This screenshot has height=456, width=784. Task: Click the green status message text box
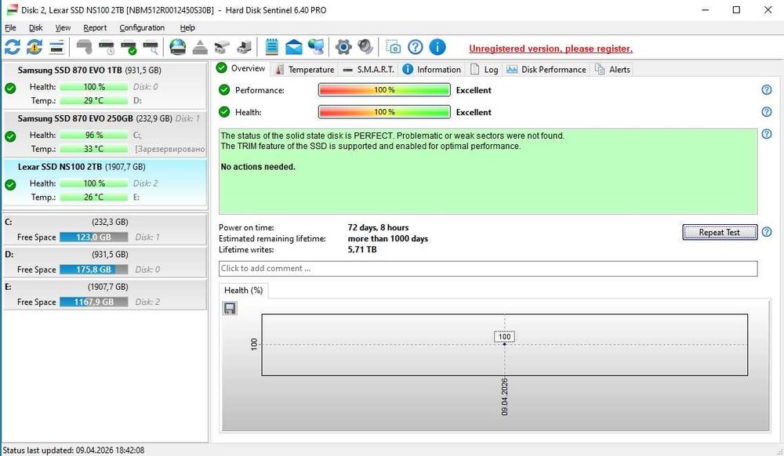click(488, 172)
